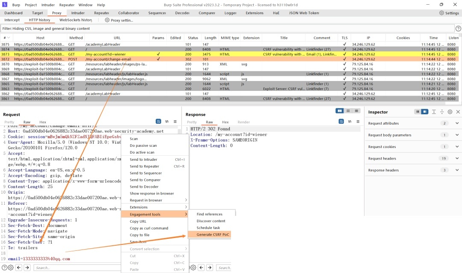
Task: Open Inspector settings gear
Action: point(450,112)
